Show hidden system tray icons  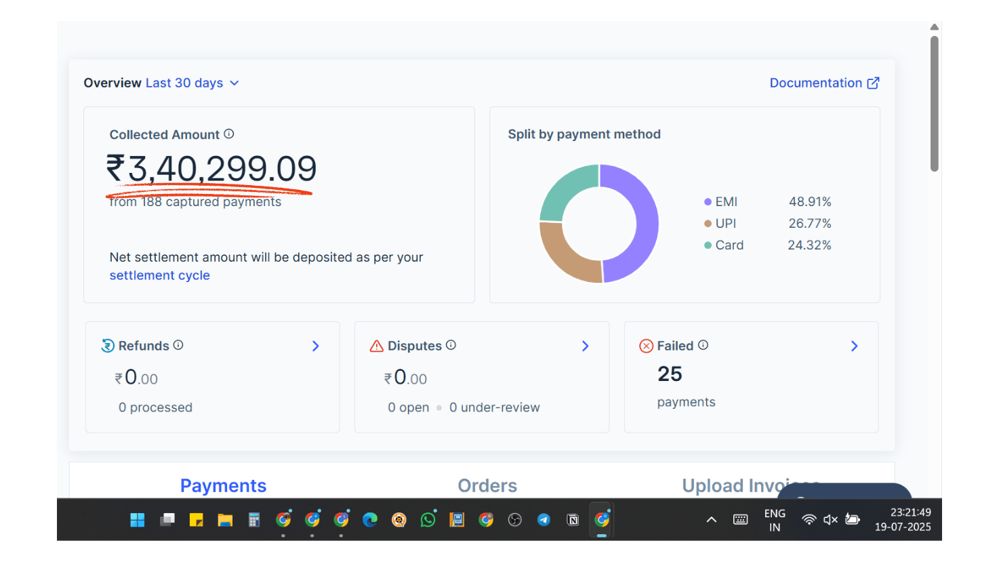click(x=712, y=520)
